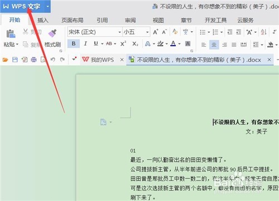The height and width of the screenshot is (201, 279).
Task: Click the Chinese layout A icon
Action: (x=249, y=32)
